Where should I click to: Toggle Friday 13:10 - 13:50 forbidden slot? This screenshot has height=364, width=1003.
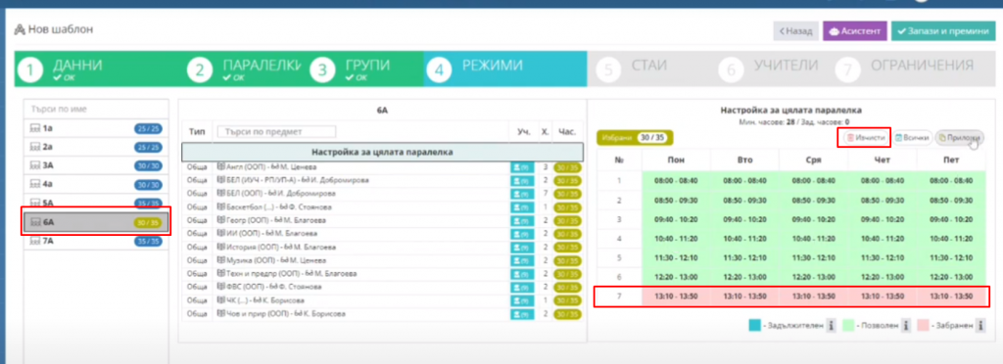pos(950,296)
